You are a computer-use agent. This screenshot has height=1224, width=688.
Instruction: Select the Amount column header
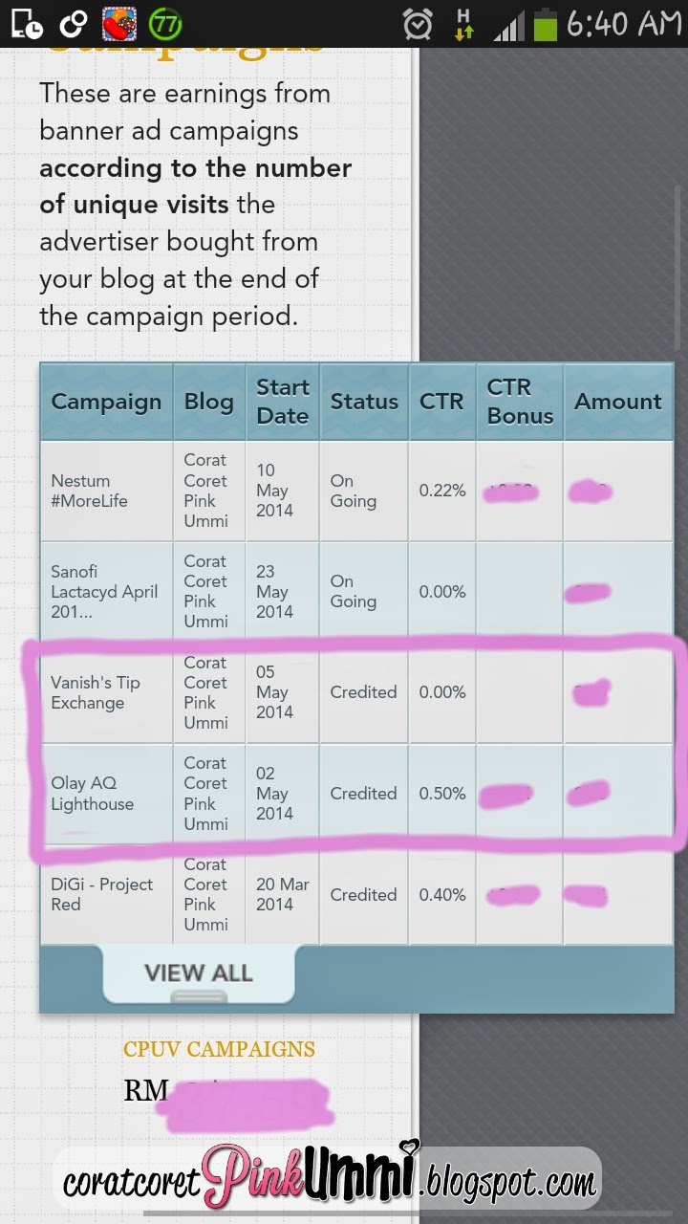[x=617, y=402]
